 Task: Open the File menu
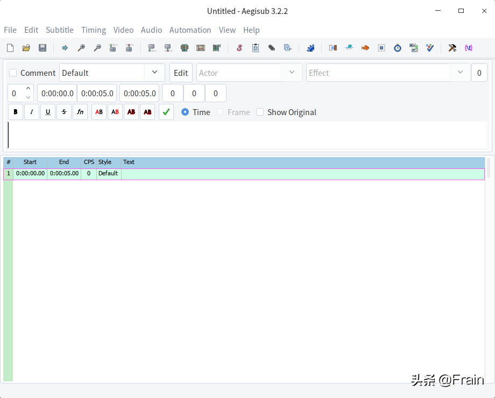point(10,30)
